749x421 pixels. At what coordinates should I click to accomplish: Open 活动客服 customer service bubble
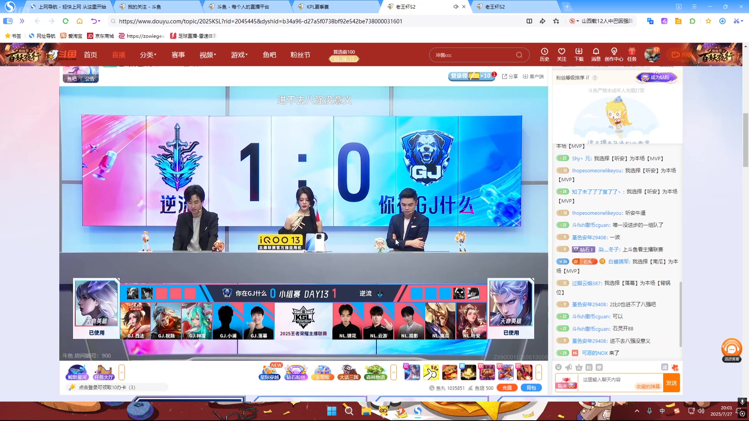732,350
